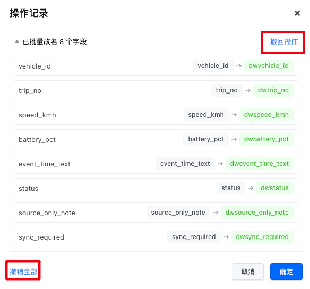Click the gray sync_required old name tag
Viewport: 310px width, 289px height.
194,237
